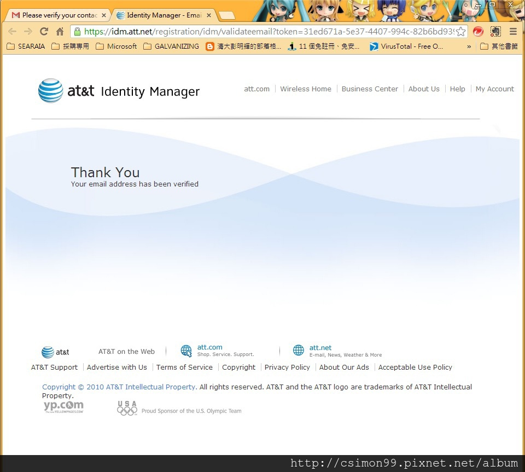525x472 pixels.
Task: Open the browser home page icon
Action: (60, 32)
